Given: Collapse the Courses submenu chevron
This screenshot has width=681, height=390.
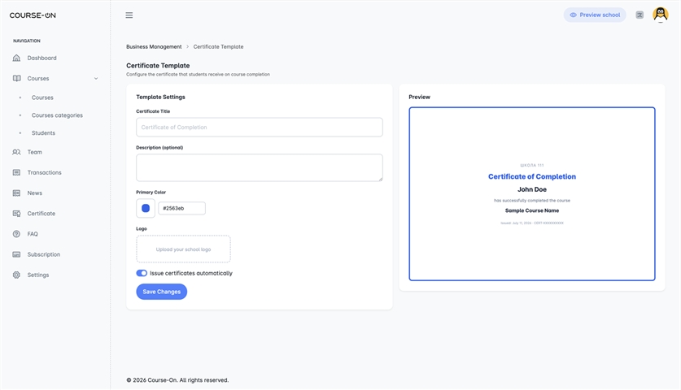Looking at the screenshot, I should (96, 79).
